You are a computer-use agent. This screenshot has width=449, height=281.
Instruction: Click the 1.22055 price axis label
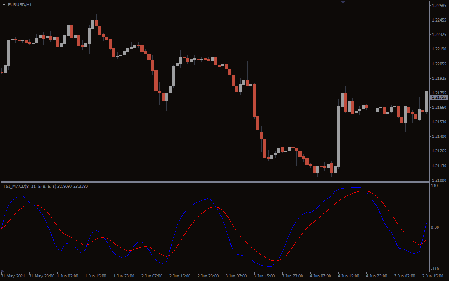coord(439,64)
